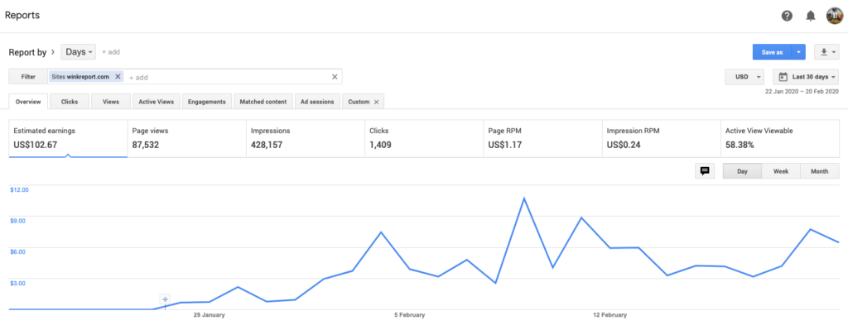Click the Save as button
Image resolution: width=848 pixels, height=330 pixels.
point(773,52)
